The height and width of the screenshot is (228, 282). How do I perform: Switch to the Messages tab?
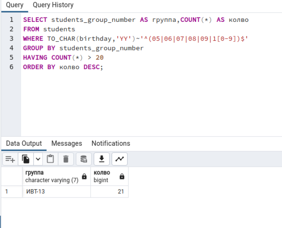(x=67, y=143)
